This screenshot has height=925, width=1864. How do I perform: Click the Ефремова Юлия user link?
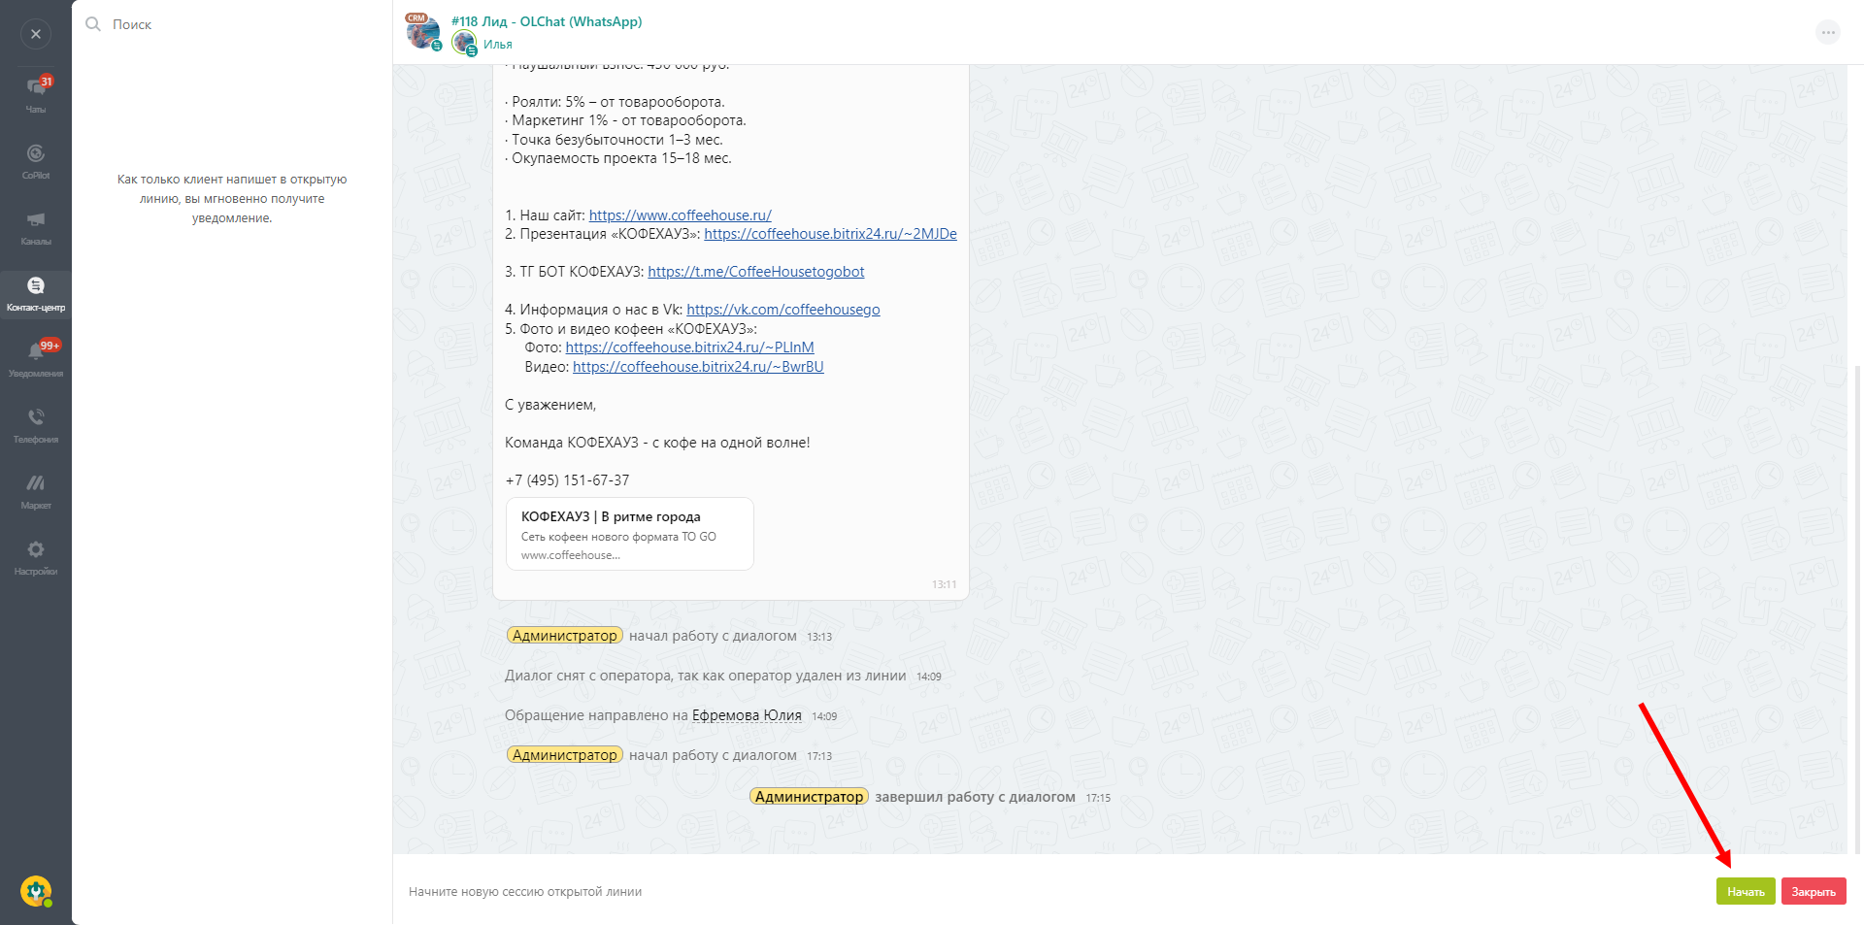click(x=747, y=715)
